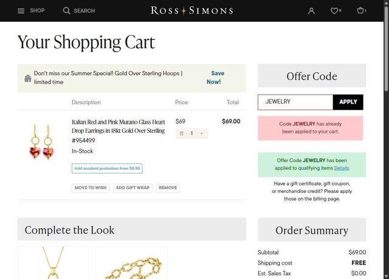The width and height of the screenshot is (389, 279).
Task: Click the Order Summary heading
Action: pos(312,230)
